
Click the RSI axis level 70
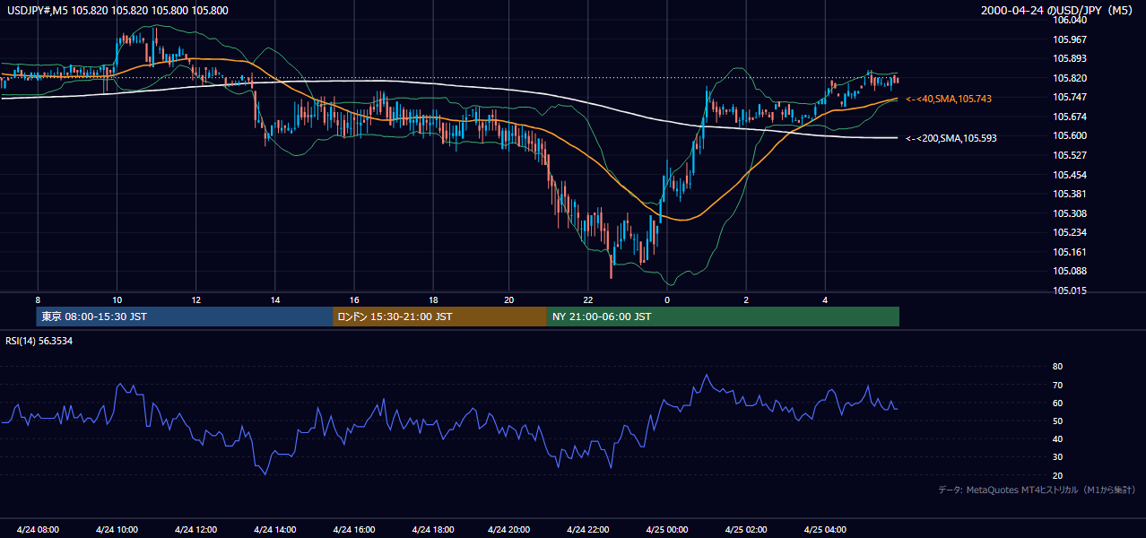pyautogui.click(x=1057, y=385)
